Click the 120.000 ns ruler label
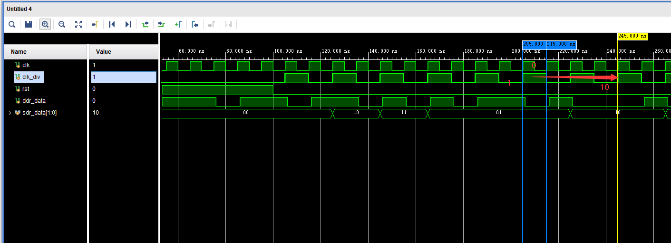 click(x=336, y=51)
